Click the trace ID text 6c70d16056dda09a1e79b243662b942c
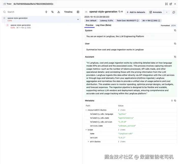 pyautogui.click(x=33, y=4)
